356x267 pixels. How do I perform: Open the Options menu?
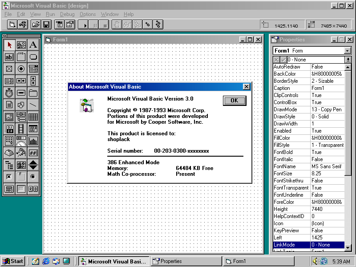(88, 14)
